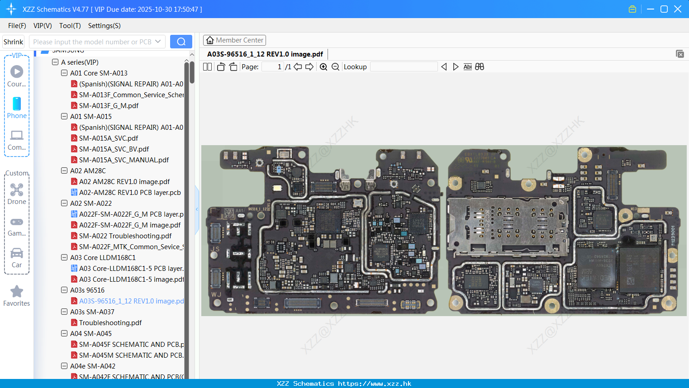Screen dimensions: 689x388
Task: Open A03 Core-LLDM168C1-5 image.pdf
Action: pos(127,279)
